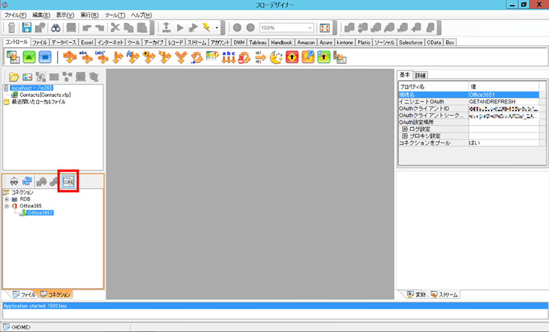This screenshot has width=549, height=332.
Task: Open the ツール(T) menu
Action: coord(115,15)
